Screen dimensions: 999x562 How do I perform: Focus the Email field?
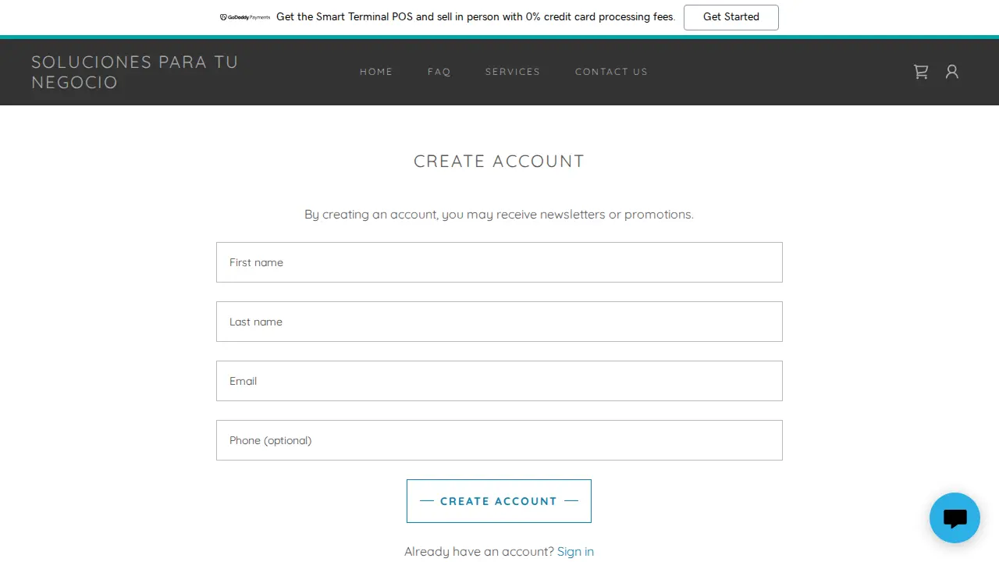tap(499, 381)
